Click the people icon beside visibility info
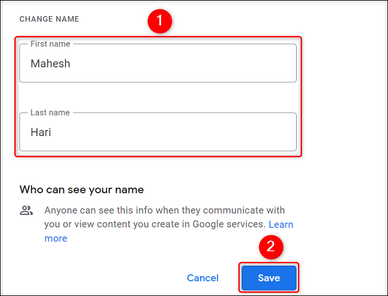The height and width of the screenshot is (296, 388). (x=26, y=210)
